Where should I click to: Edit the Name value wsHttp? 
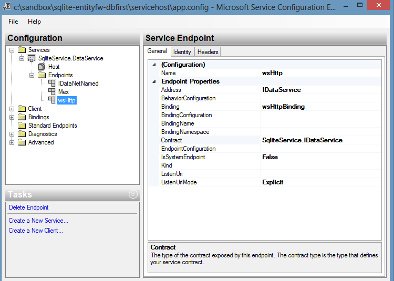tap(321, 73)
